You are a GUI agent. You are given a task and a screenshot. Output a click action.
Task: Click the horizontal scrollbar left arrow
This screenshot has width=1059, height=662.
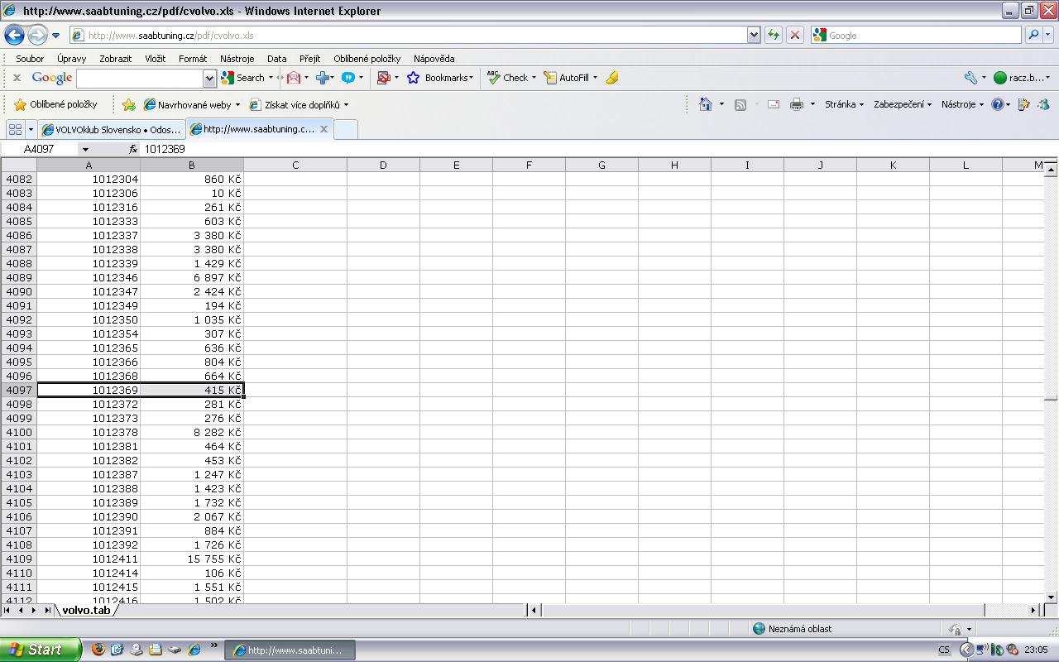point(534,610)
